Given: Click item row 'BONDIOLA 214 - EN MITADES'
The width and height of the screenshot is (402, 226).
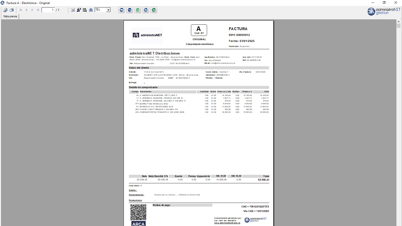Looking at the screenshot, I should coord(199,107).
